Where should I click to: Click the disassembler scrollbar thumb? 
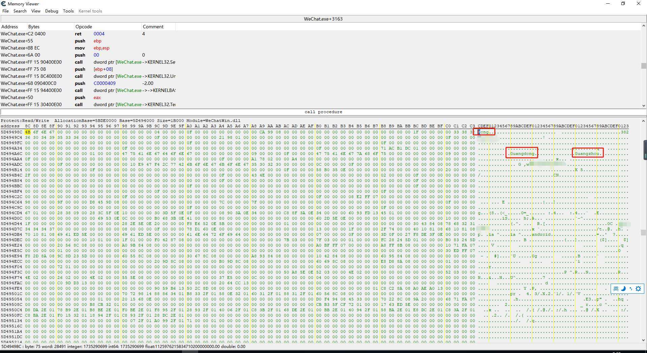644,66
